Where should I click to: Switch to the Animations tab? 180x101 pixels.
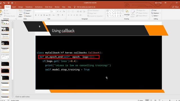(x=39, y=7)
